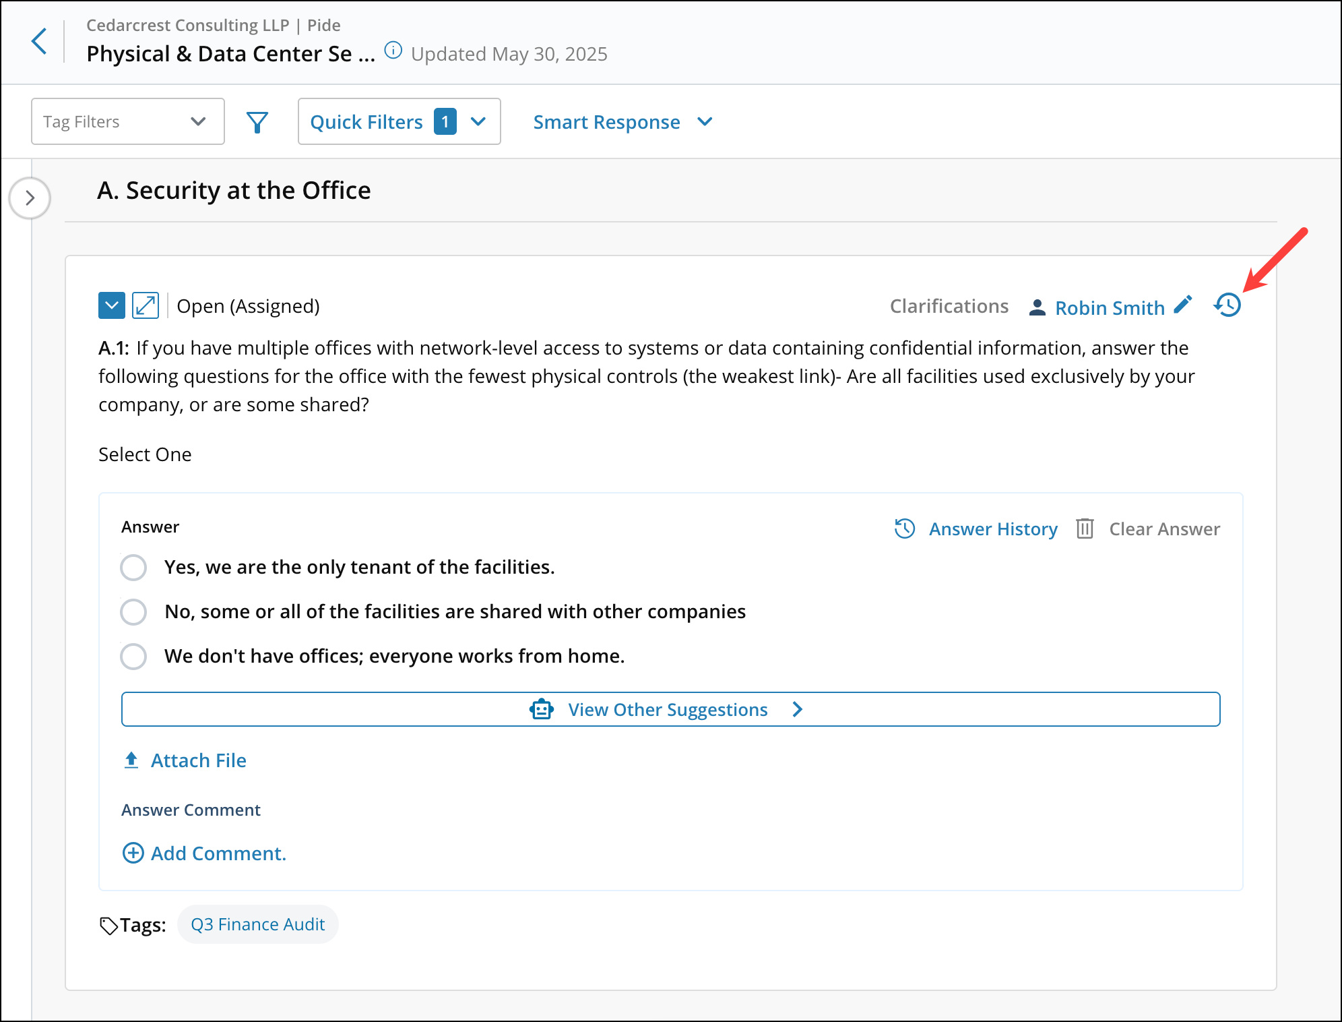The height and width of the screenshot is (1022, 1342).
Task: Click the Answer History link
Action: click(x=992, y=529)
